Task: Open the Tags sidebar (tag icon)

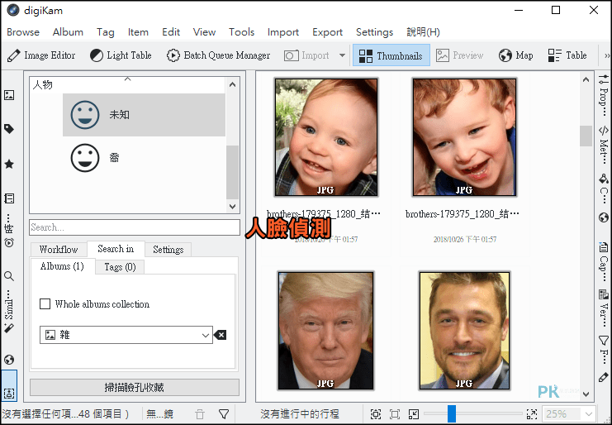Action: coord(9,128)
